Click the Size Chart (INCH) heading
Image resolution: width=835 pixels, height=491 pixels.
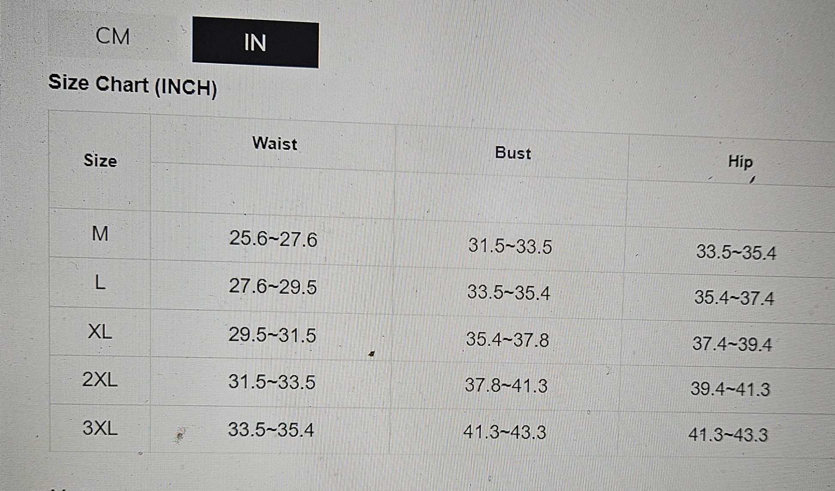point(133,85)
